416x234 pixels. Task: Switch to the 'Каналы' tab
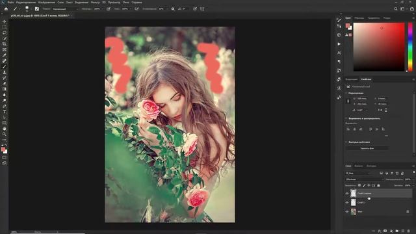(359, 166)
